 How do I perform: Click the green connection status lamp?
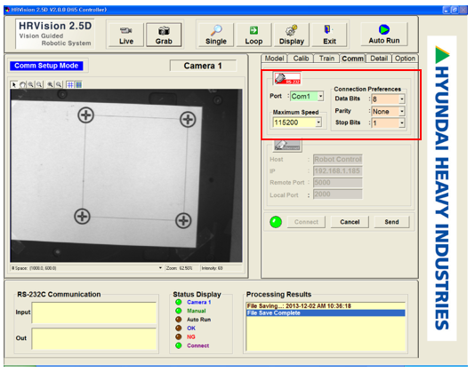276,222
